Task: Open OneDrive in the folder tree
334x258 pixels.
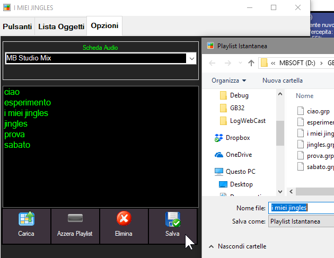Action: tap(238, 155)
